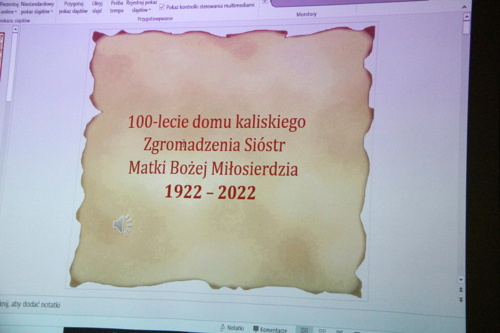
Task: Click the slide title text '100-lecie domu kaliskiego'
Action: pyautogui.click(x=217, y=122)
